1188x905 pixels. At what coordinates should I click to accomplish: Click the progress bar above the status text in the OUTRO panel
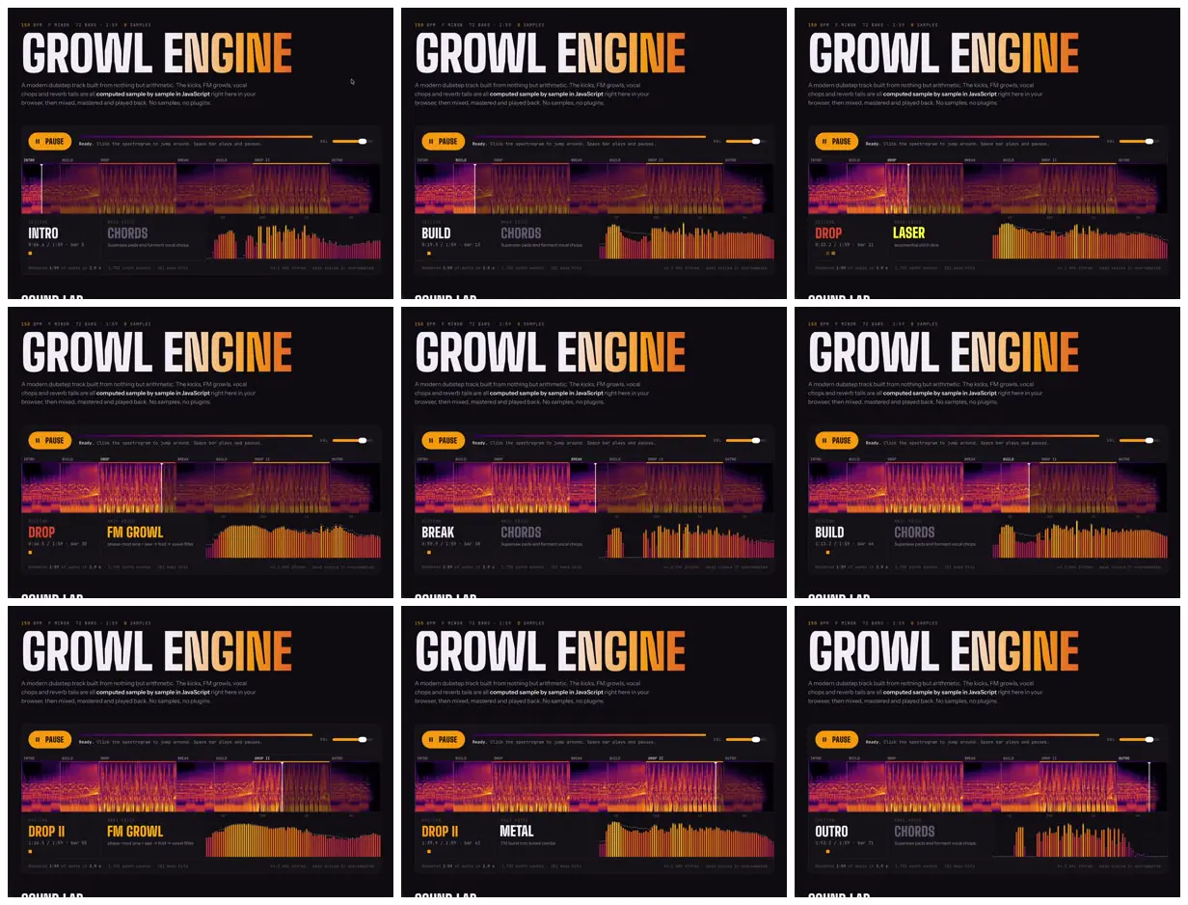click(x=983, y=734)
